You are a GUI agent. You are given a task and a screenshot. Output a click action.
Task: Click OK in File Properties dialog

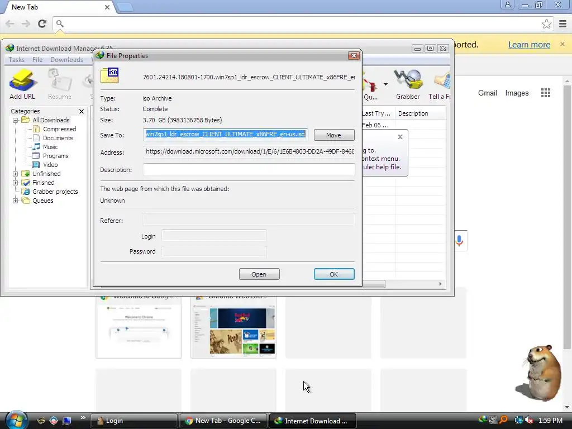coord(334,274)
